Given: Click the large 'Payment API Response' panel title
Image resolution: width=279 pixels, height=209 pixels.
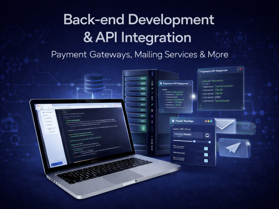Looking at the screenshot, I should [x=214, y=71].
